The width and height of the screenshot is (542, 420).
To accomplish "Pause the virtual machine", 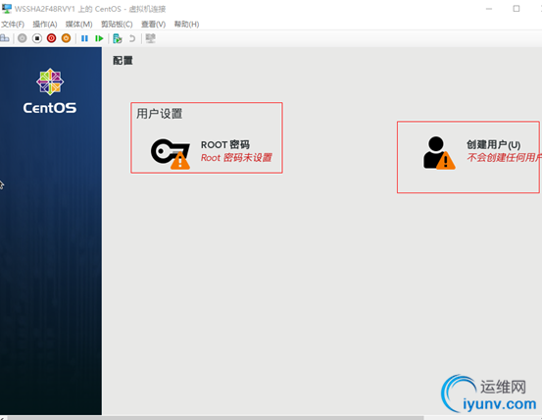I will [84, 38].
